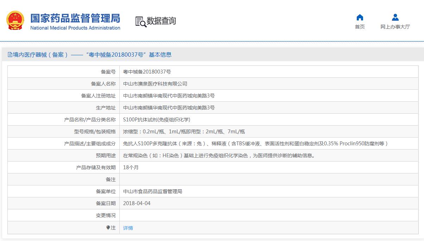
Task: Click the document icon before 境内医疗器械
Action: (10, 55)
